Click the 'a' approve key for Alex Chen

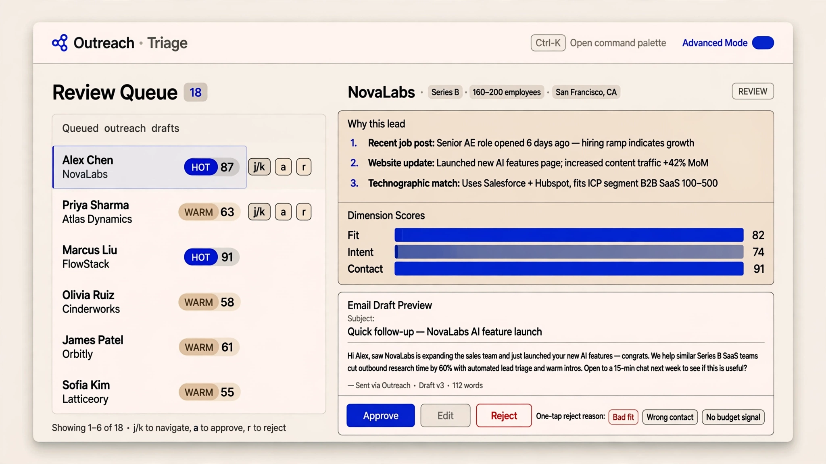click(x=283, y=167)
